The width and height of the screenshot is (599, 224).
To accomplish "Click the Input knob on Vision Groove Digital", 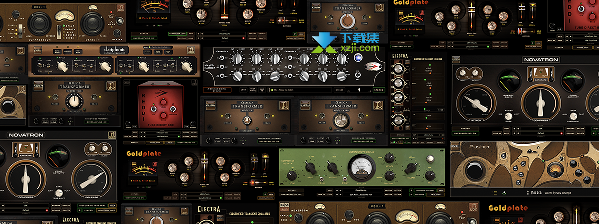I will (x=309, y=168).
